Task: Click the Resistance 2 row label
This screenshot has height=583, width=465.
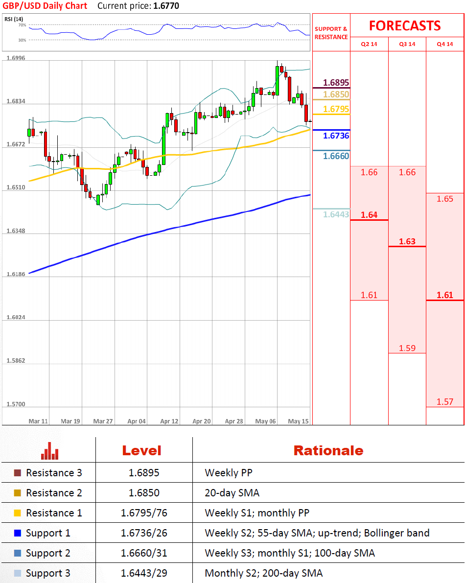Action: click(x=54, y=493)
